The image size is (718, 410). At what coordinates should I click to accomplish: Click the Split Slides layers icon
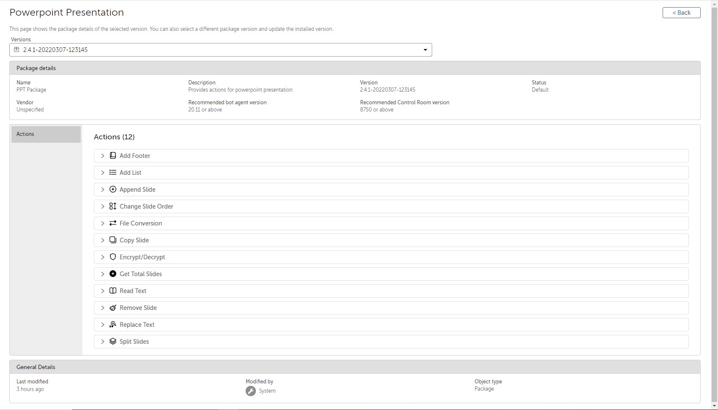tap(113, 342)
